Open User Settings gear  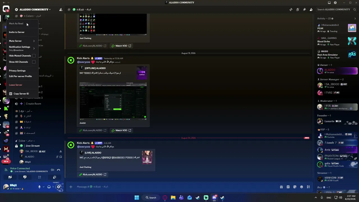click(x=58, y=187)
